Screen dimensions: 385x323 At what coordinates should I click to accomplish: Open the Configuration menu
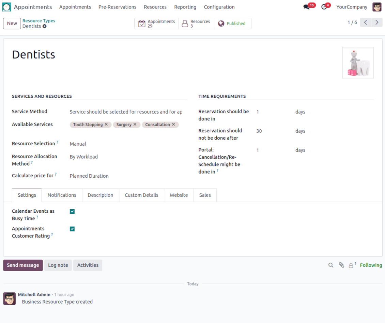(x=219, y=7)
